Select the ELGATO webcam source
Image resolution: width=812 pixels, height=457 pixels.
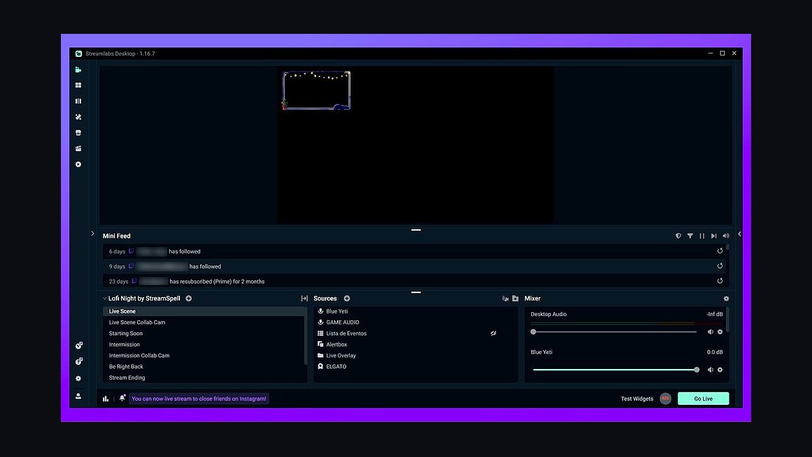click(x=415, y=366)
